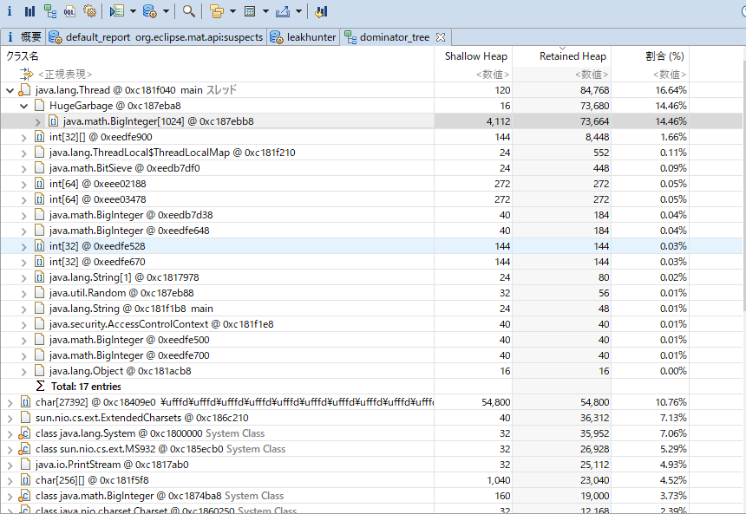Sort by the Shallow Heap column header
This screenshot has width=746, height=514.
(475, 56)
